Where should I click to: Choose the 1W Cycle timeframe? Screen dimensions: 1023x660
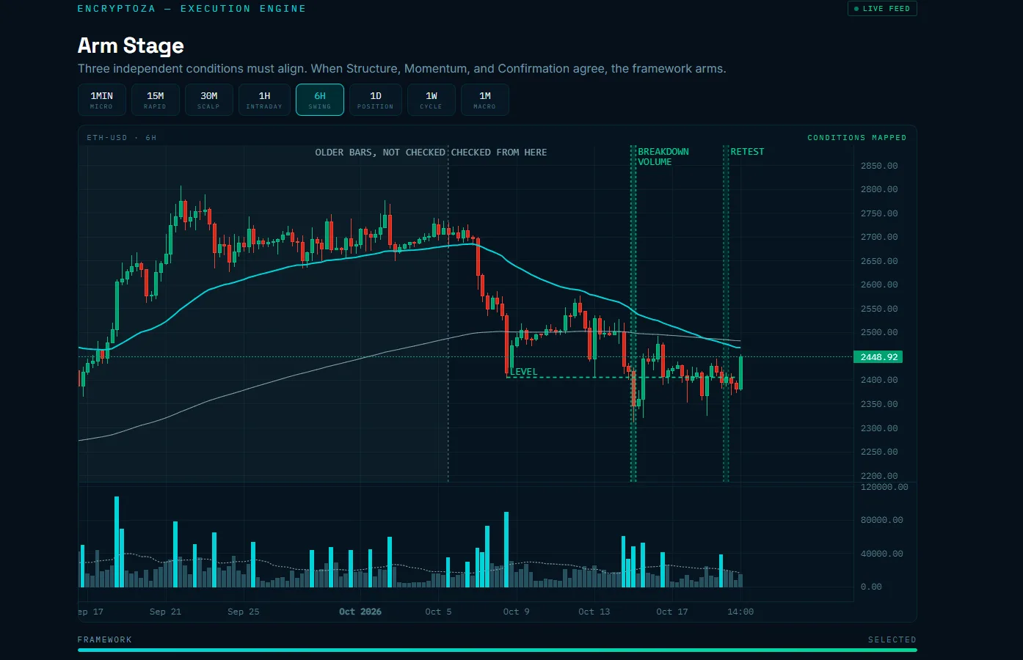click(432, 100)
